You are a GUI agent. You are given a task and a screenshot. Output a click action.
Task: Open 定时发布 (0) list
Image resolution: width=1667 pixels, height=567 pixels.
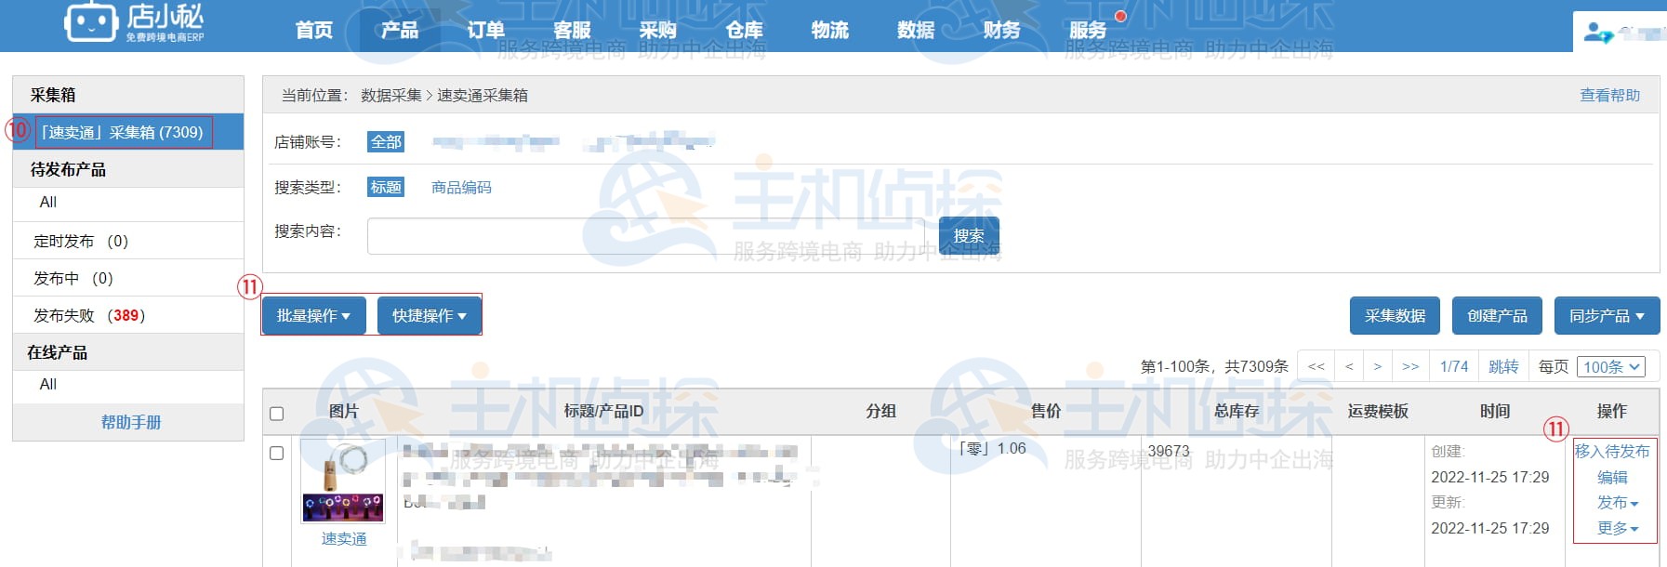[81, 241]
